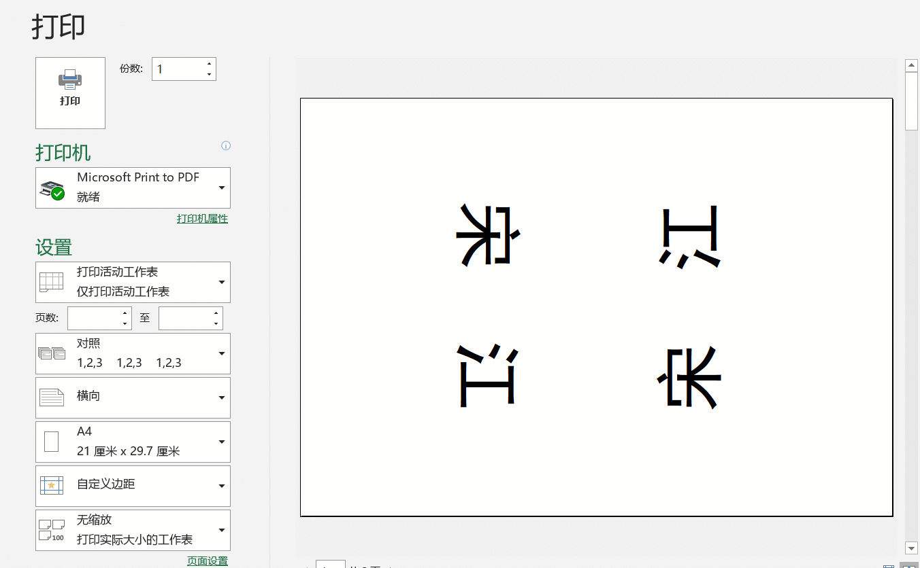Open the 页面设置 link
The width and height of the screenshot is (920, 568).
(208, 561)
